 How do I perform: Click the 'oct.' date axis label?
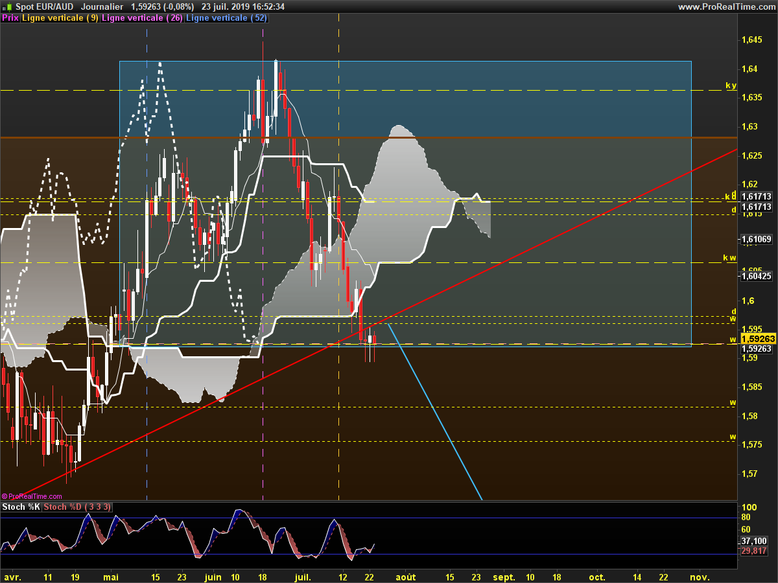(597, 577)
